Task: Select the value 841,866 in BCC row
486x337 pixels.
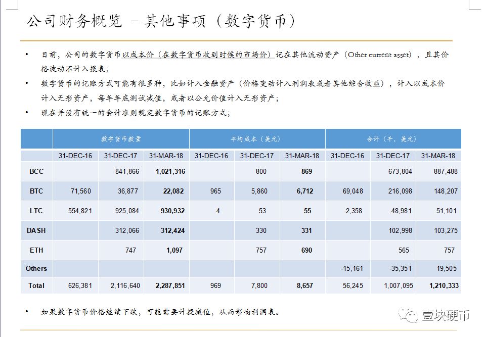Action: 127,172
